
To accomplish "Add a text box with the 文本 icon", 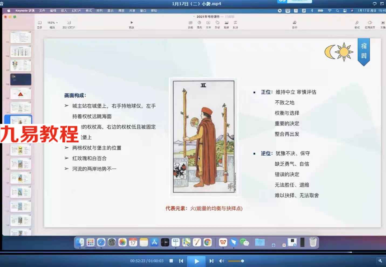I will click(x=208, y=24).
